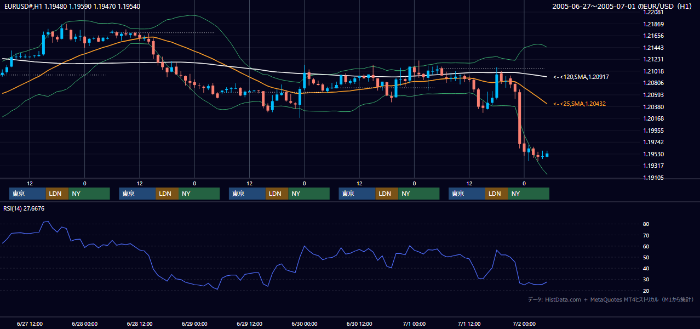Select the 1.21231 price level label
This screenshot has height=329, width=700.
[x=653, y=59]
